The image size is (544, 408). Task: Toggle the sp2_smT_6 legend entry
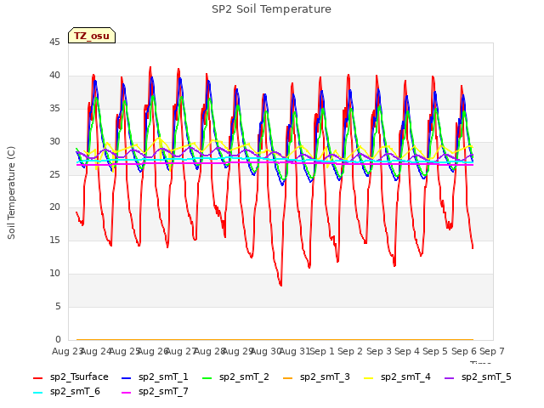(x=66, y=392)
